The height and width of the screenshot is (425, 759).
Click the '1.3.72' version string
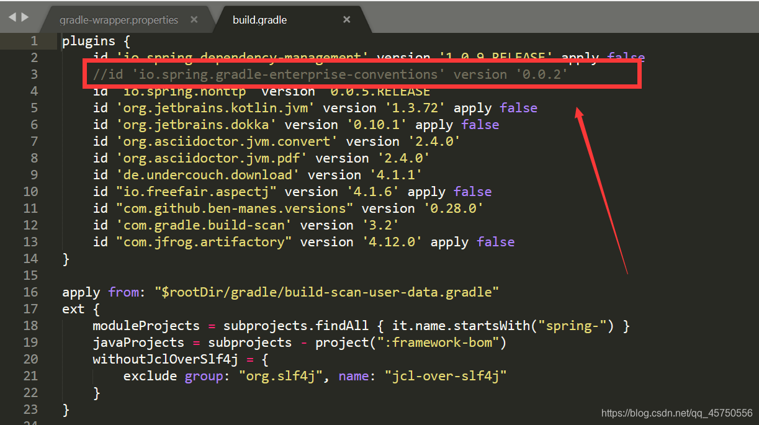pyautogui.click(x=415, y=108)
